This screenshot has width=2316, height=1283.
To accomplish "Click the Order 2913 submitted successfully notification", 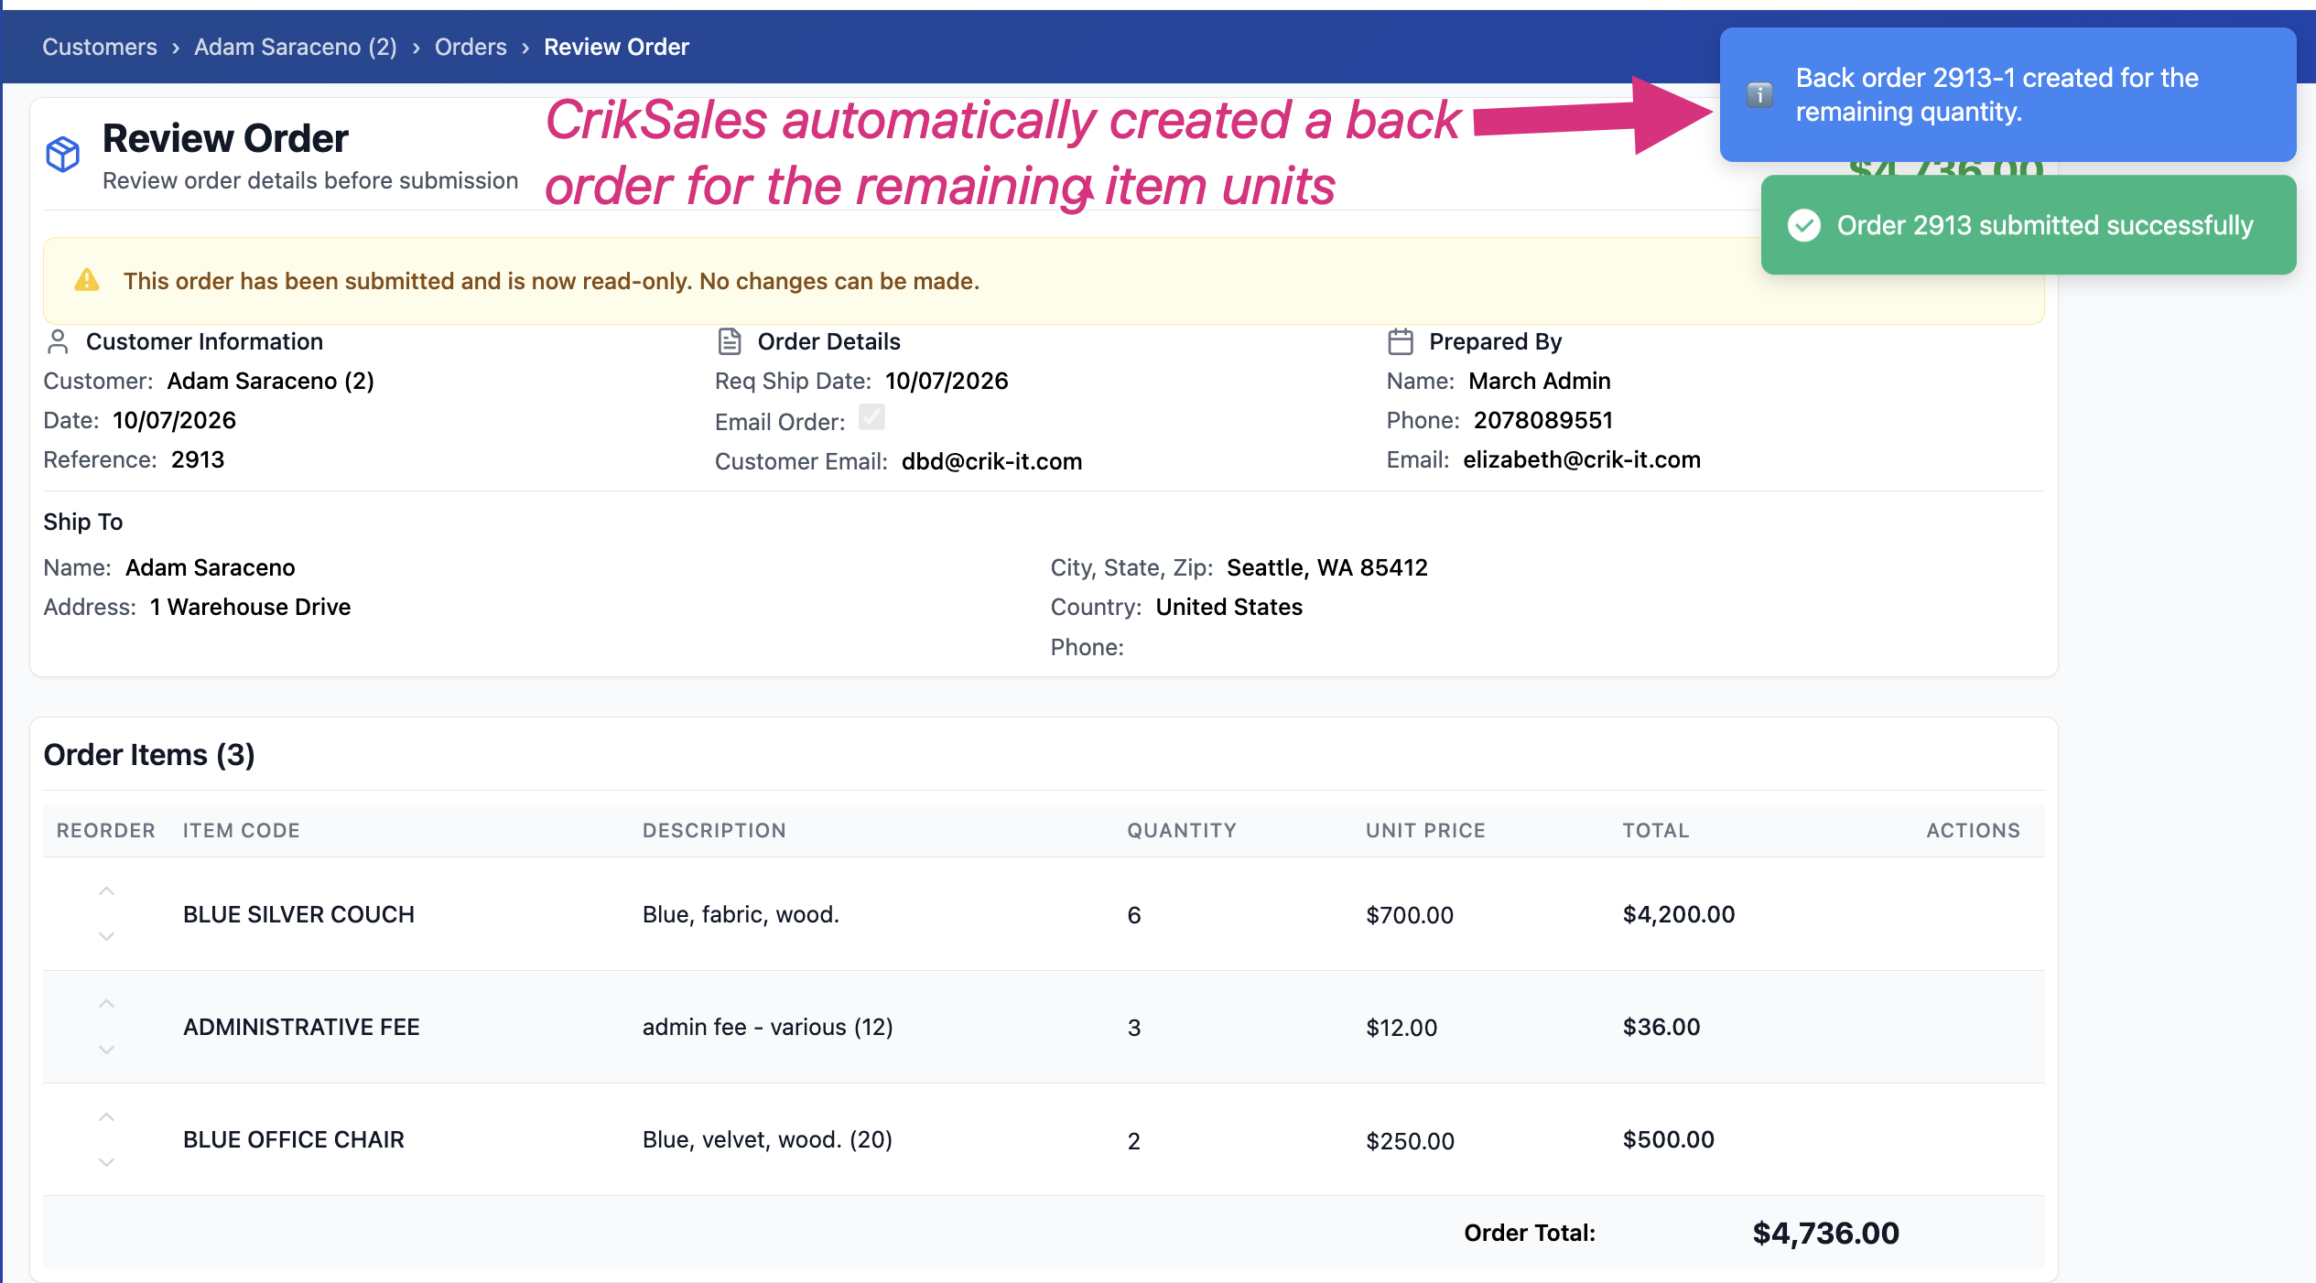I will coord(2029,225).
